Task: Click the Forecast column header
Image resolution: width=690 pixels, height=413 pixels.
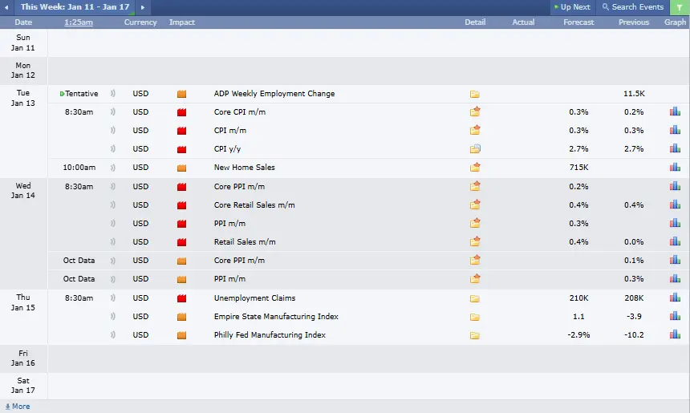Action: [x=578, y=22]
